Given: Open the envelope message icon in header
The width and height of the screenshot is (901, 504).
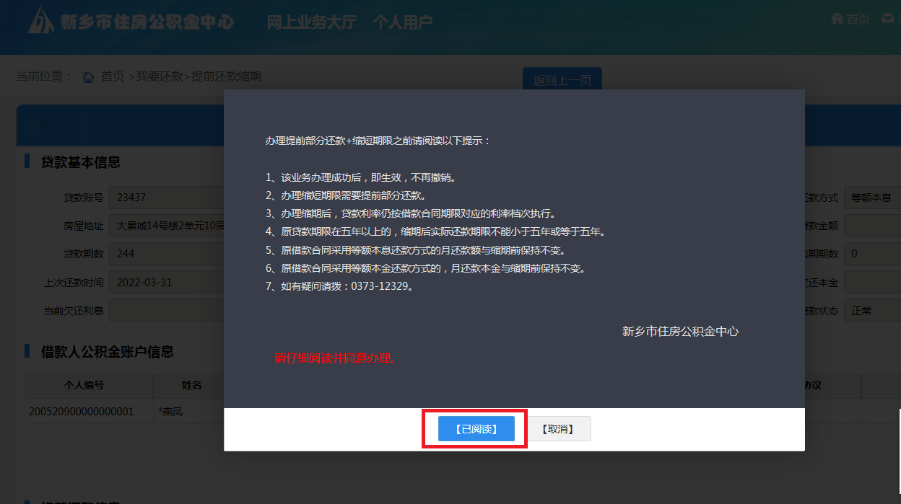Looking at the screenshot, I should click(x=888, y=19).
